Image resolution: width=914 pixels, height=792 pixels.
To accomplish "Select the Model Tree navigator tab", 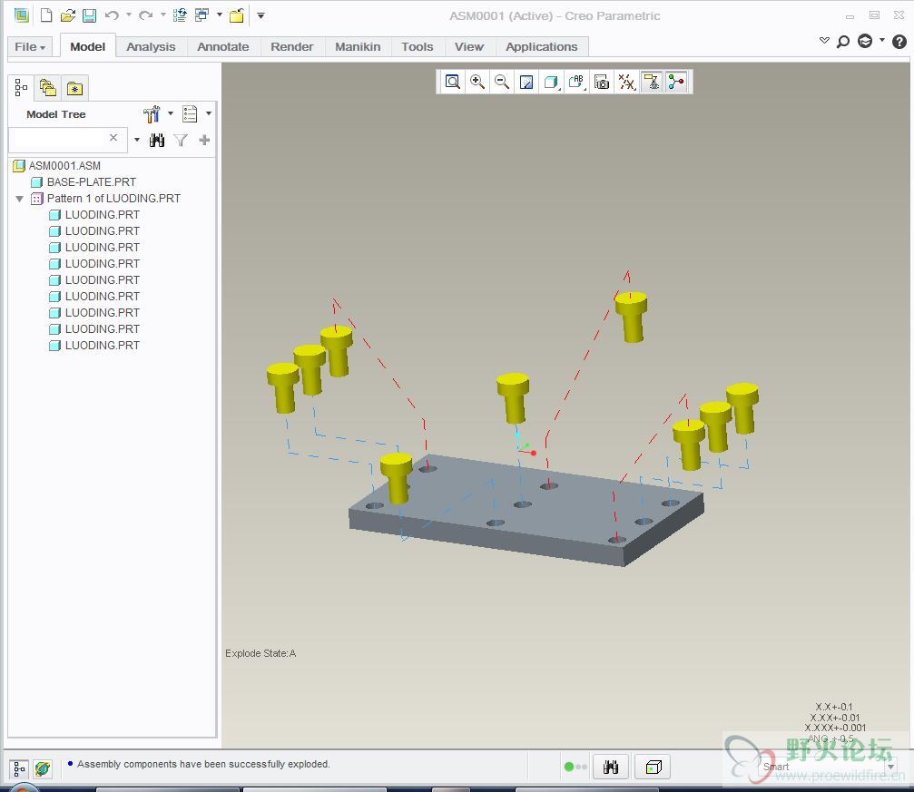I will pyautogui.click(x=21, y=87).
